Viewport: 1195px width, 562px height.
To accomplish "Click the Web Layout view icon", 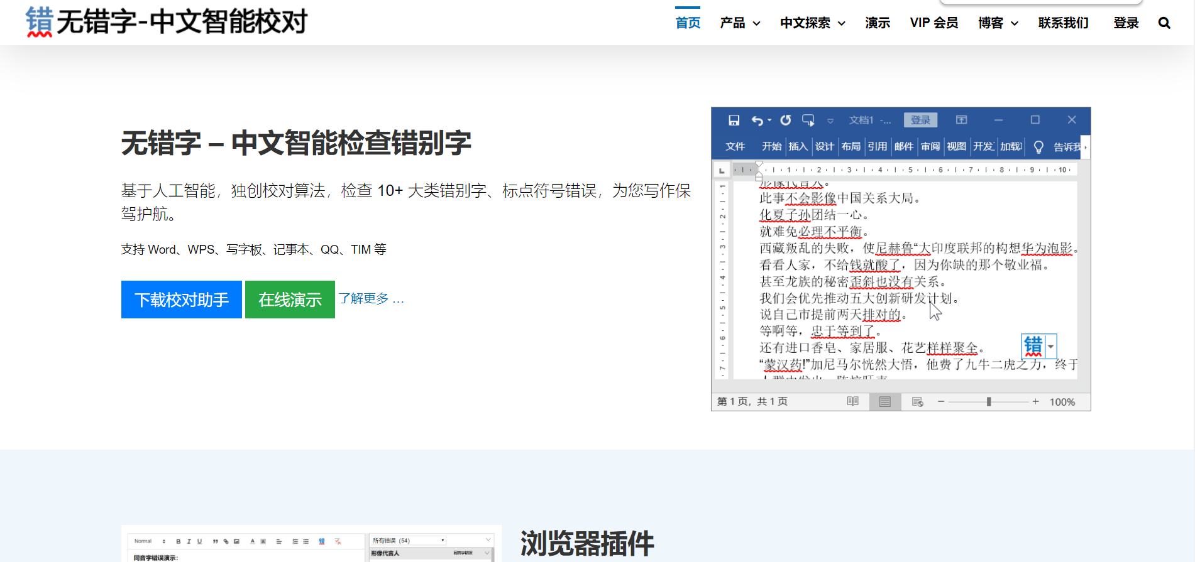I will (x=917, y=402).
